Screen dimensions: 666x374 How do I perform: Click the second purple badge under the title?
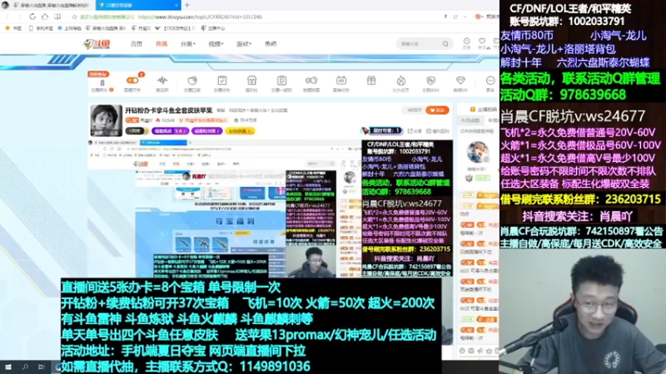(206, 131)
